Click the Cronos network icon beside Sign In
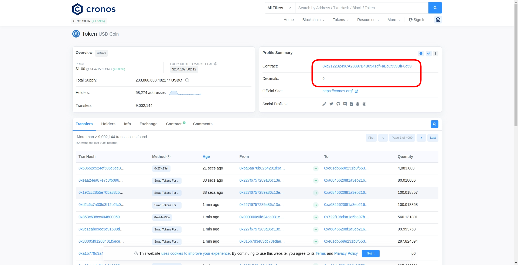Image resolution: width=518 pixels, height=265 pixels. pos(438,20)
